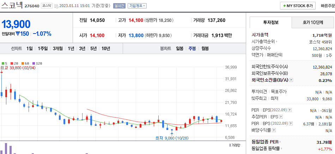Click the 거래대금 value 1,913 백만
The height and width of the screenshot is (154, 335).
pos(221,35)
